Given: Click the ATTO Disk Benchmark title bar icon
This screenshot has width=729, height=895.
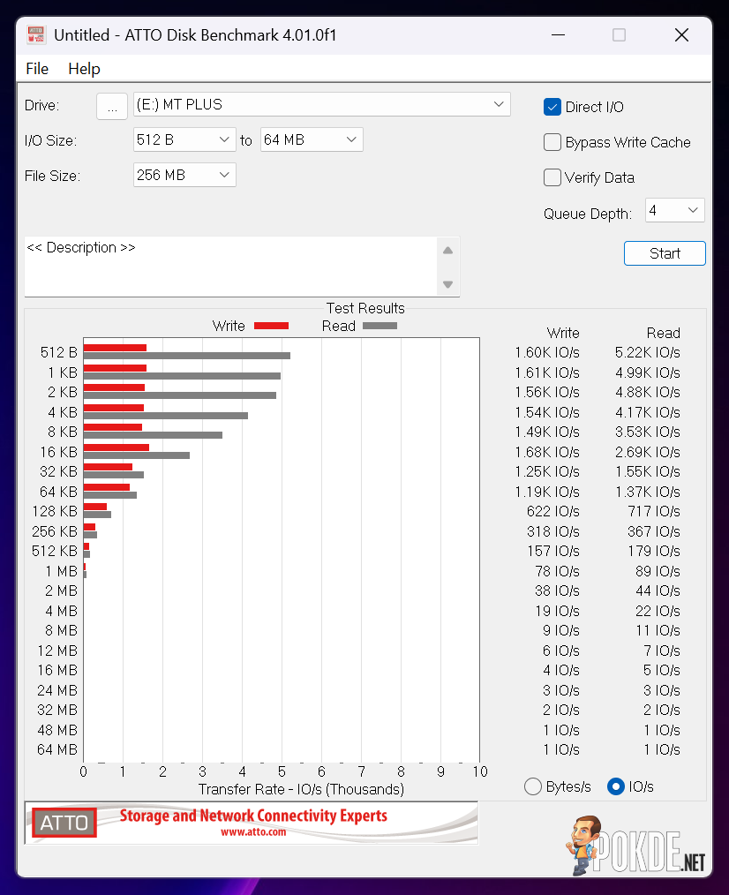Looking at the screenshot, I should pyautogui.click(x=36, y=34).
